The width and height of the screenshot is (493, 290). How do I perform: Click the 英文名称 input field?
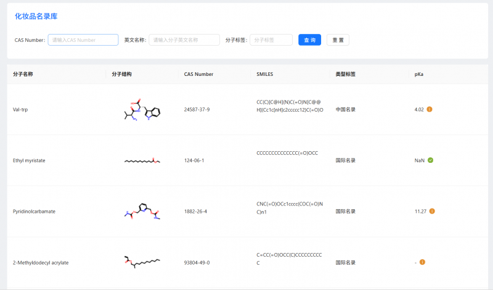coord(184,40)
